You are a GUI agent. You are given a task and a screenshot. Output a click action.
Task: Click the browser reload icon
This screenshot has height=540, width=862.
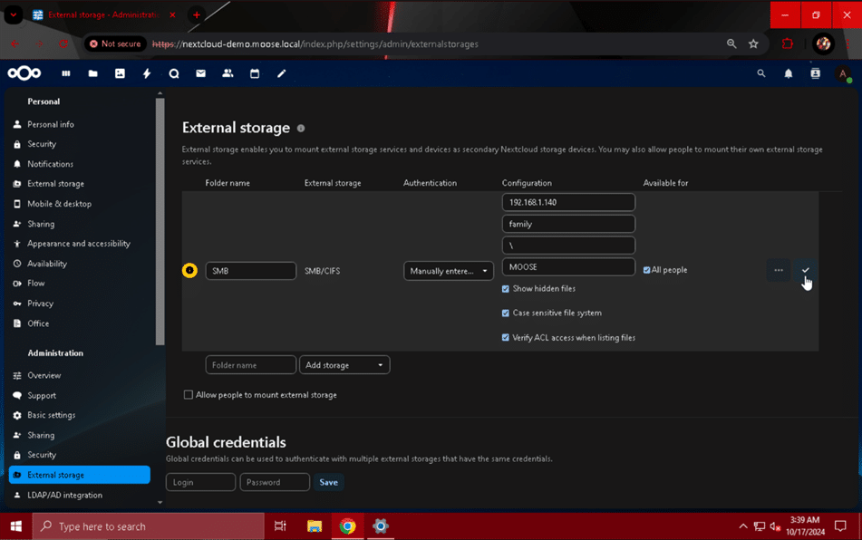[x=63, y=44]
